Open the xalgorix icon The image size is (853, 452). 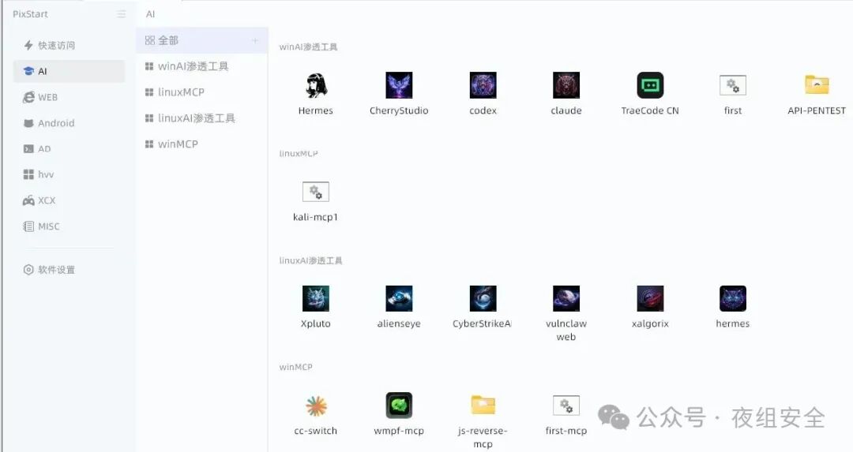(650, 298)
